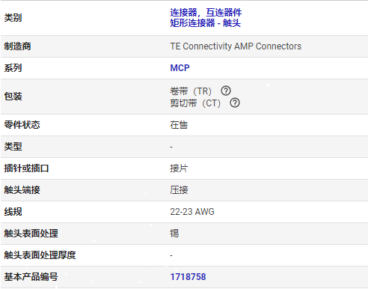Screen dimensions: 368x289
Task: Click the help icon next to 剪切带 (CT)
Action: pyautogui.click(x=235, y=103)
